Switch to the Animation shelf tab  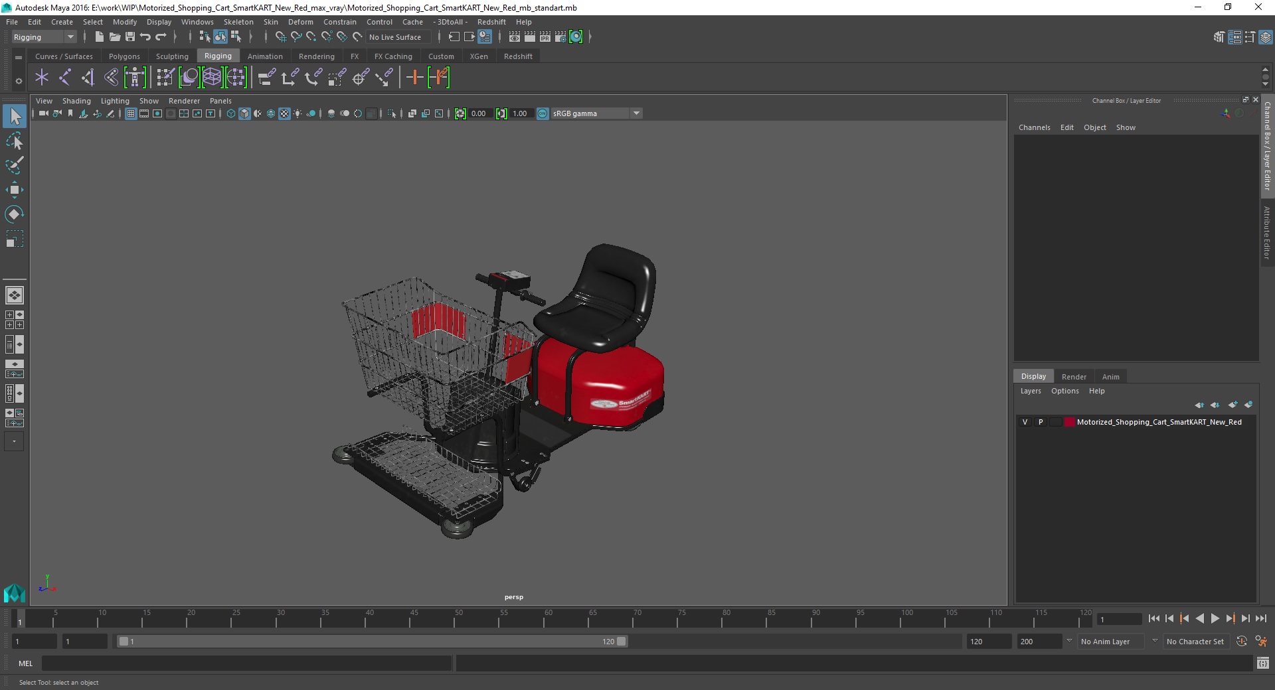(x=265, y=56)
